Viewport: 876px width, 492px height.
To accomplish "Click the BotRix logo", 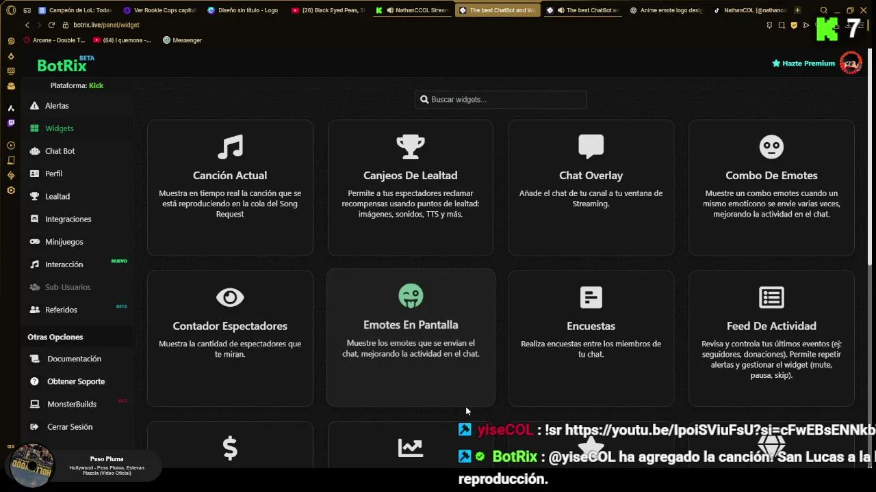I will [x=62, y=66].
